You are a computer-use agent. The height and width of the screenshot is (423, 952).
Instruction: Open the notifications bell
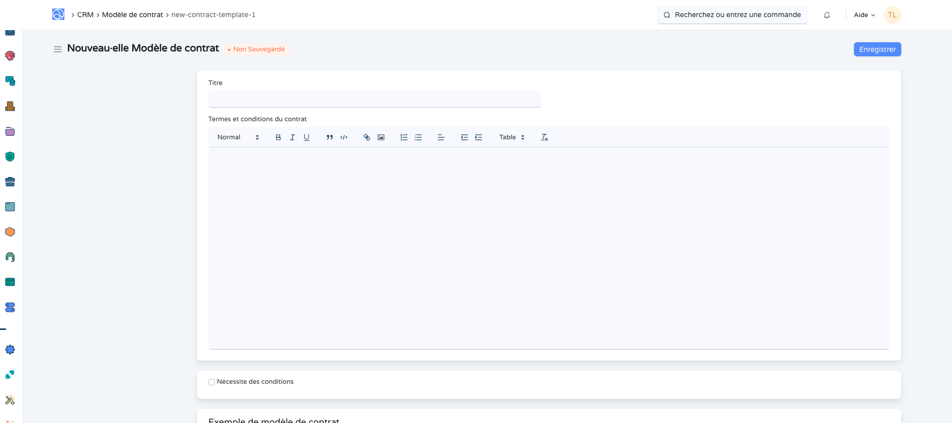click(x=827, y=15)
